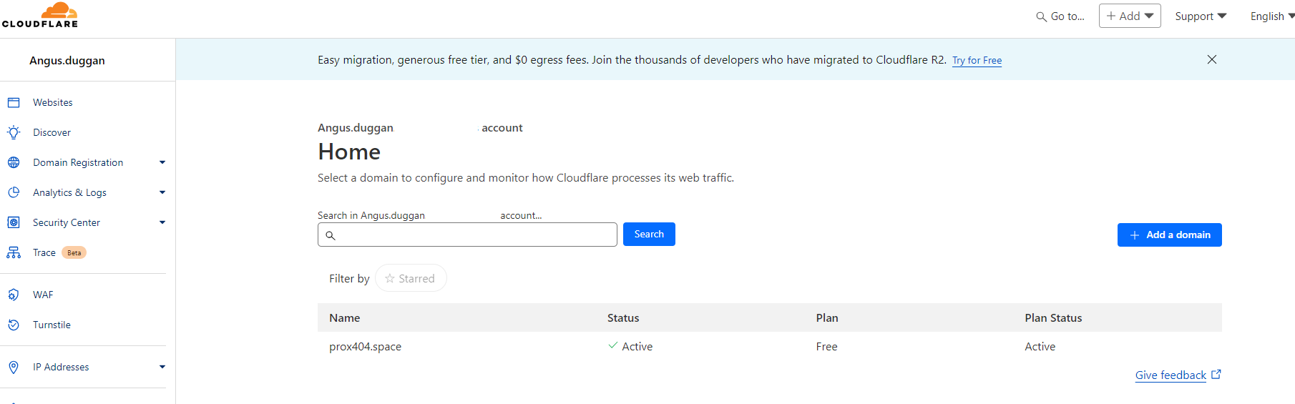Click the WAF shield icon
1295x404 pixels.
coord(14,295)
